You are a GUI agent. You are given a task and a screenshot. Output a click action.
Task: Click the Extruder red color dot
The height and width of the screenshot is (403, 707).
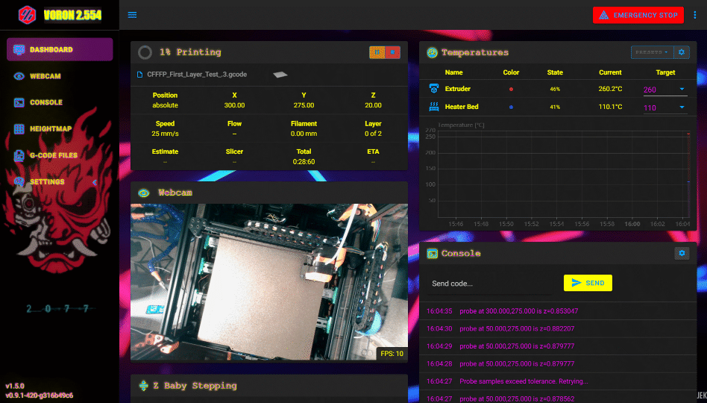(x=511, y=90)
